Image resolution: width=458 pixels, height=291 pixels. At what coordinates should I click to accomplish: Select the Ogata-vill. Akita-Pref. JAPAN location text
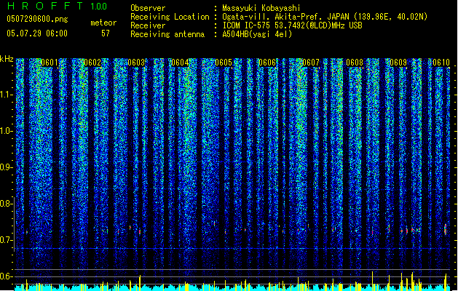coord(325,17)
